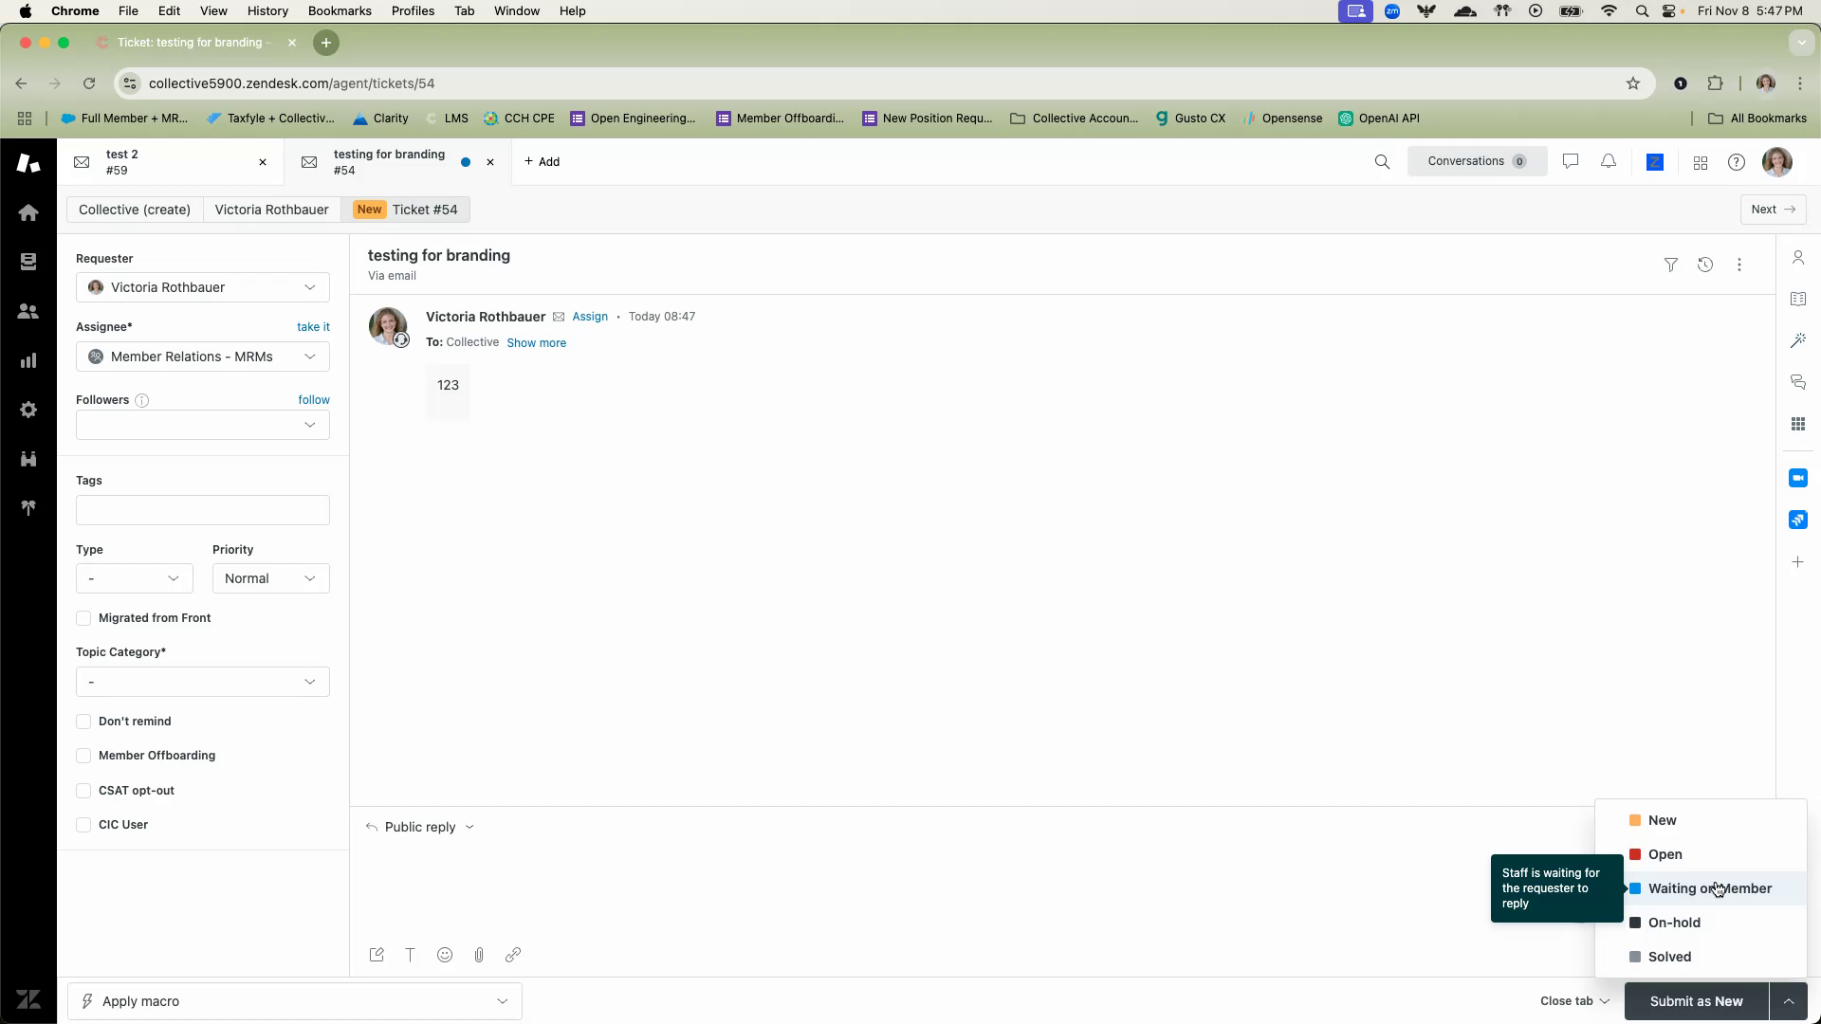Open the Reporting bar chart icon
This screenshot has width=1821, height=1024.
click(28, 360)
